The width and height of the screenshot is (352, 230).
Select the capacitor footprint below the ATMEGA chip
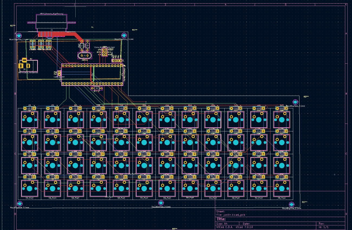click(96, 88)
